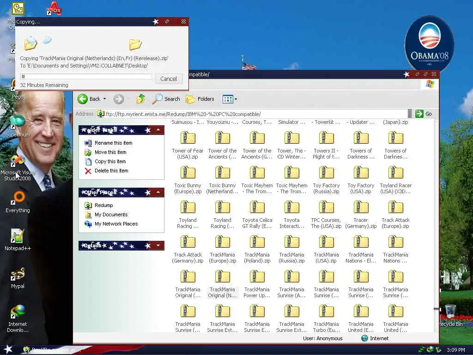This screenshot has height=355, width=473.
Task: Select TrackMania Original (N... zip file
Action: coord(222,284)
